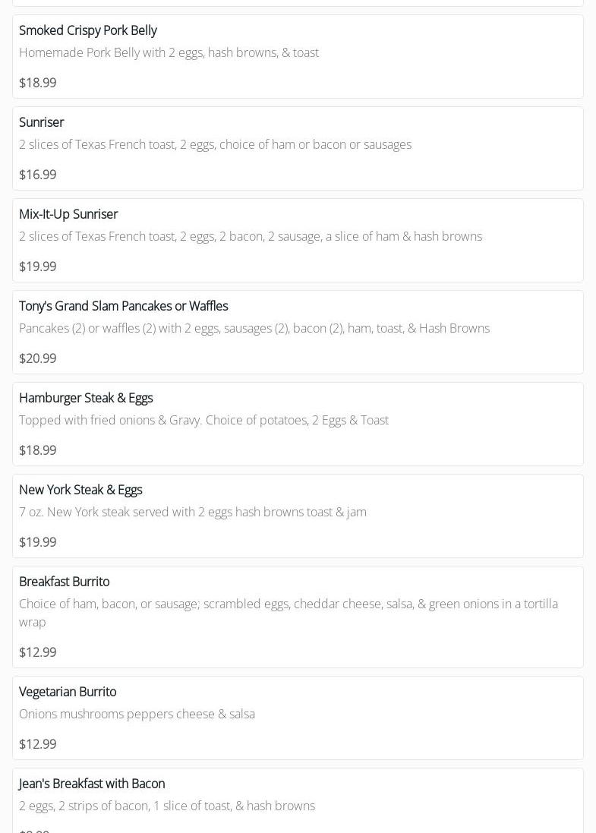This screenshot has height=833, width=596.
Task: Pick the Breakfast Burrito menu item
Action: [65, 582]
